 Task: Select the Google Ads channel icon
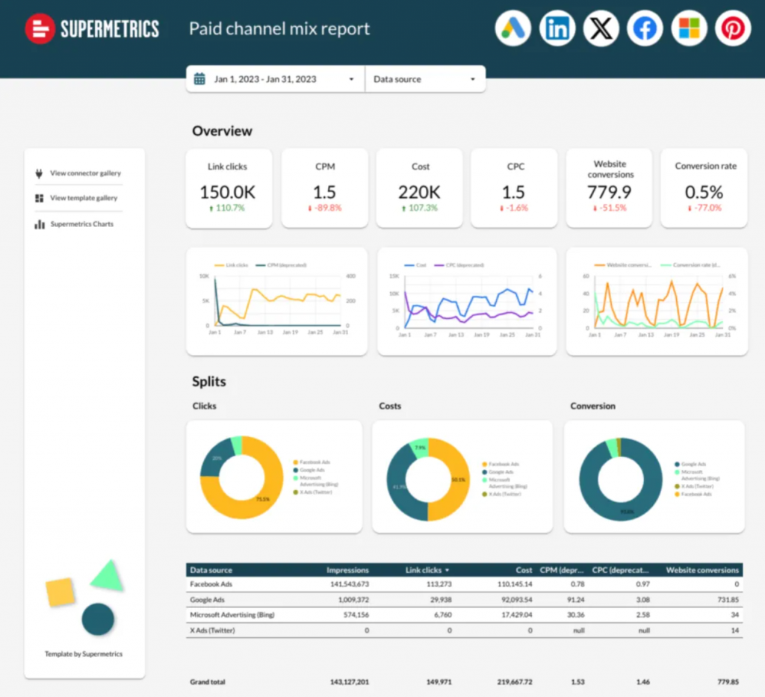click(512, 28)
